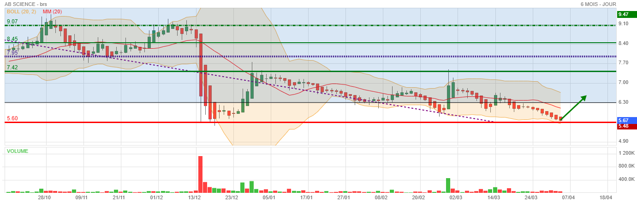637x202 pixels.
Task: Click the red 5.48 price tag
Action: point(626,126)
